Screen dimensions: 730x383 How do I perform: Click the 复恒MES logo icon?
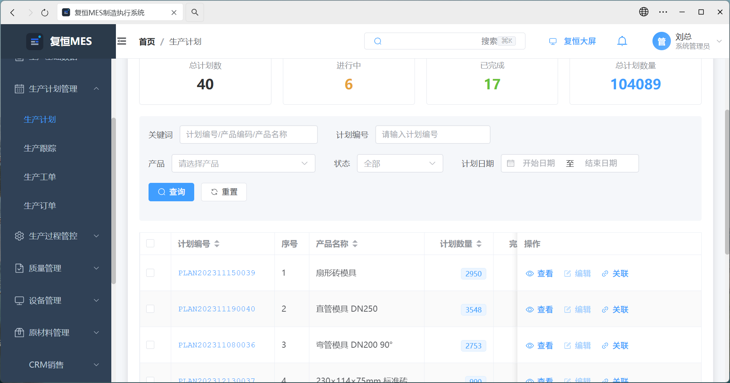pos(35,41)
